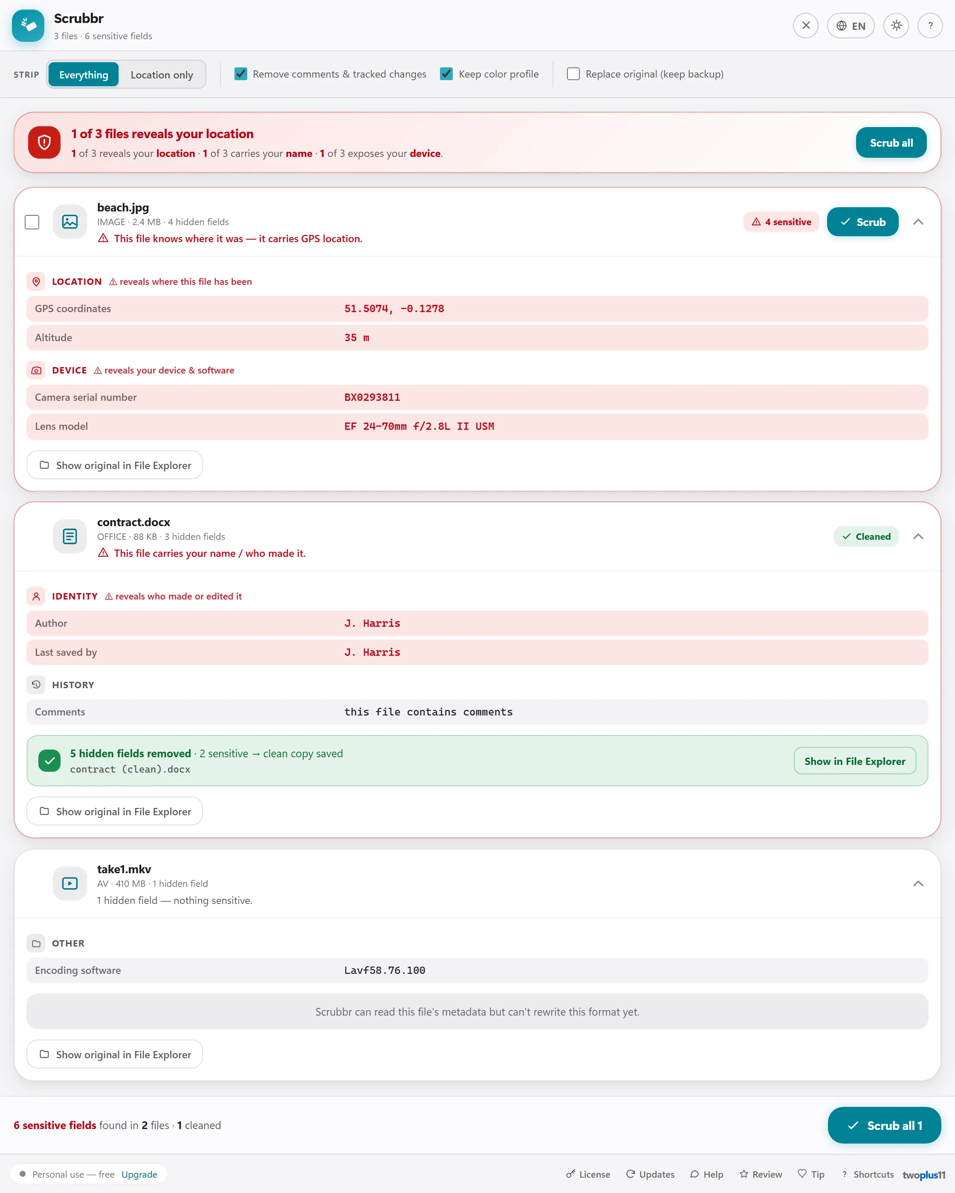The height and width of the screenshot is (1193, 955).
Task: Click Scrub all in the red banner
Action: [x=891, y=143]
